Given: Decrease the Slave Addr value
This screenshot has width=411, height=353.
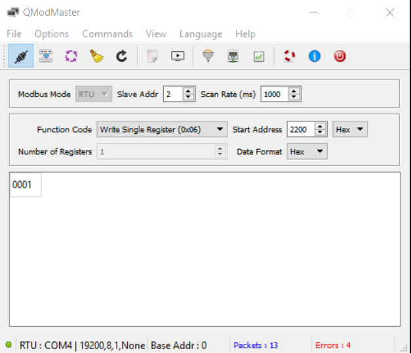Looking at the screenshot, I should (x=188, y=97).
